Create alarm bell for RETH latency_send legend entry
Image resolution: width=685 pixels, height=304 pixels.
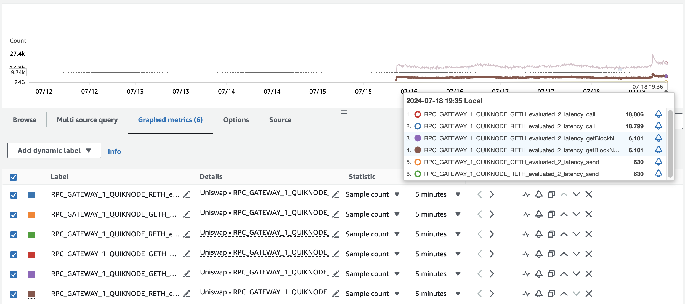[x=659, y=174]
